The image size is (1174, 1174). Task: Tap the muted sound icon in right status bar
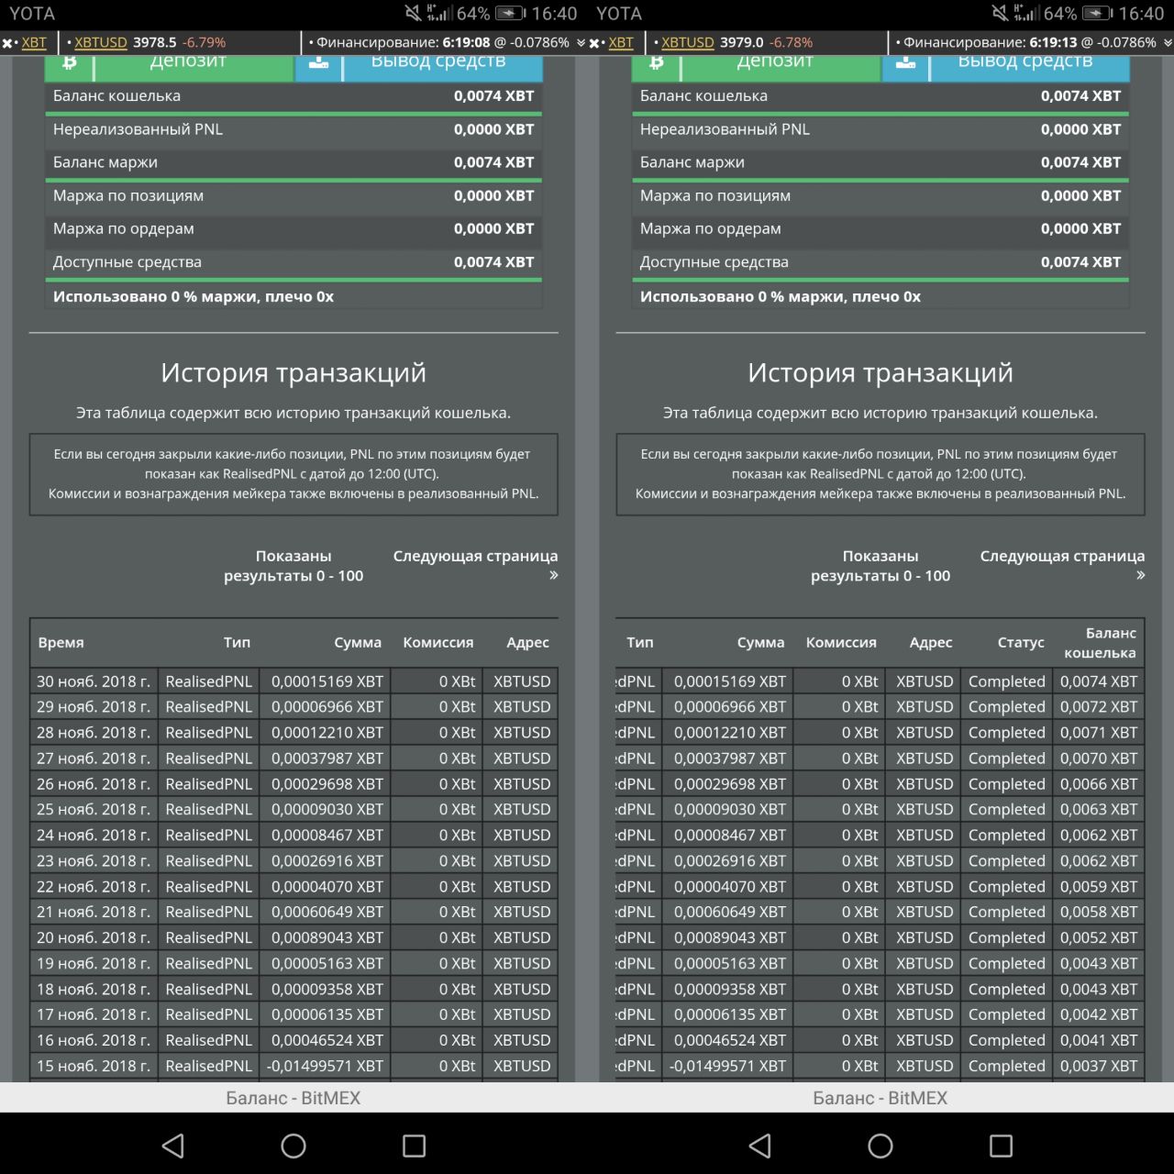1000,14
